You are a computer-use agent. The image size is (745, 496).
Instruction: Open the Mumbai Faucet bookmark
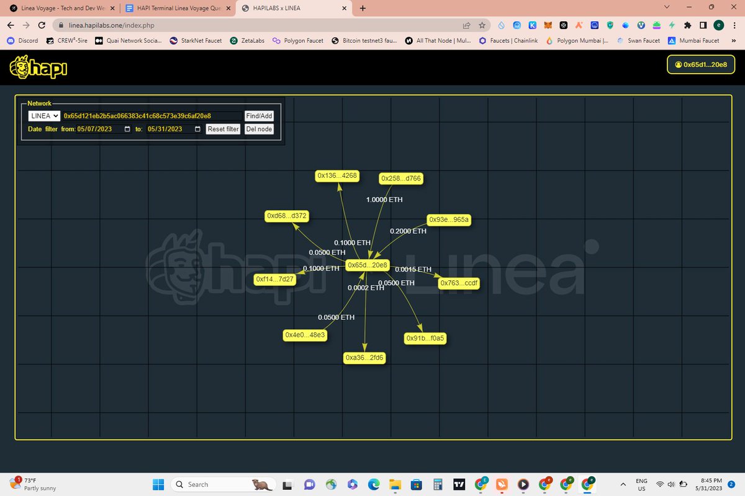[693, 40]
